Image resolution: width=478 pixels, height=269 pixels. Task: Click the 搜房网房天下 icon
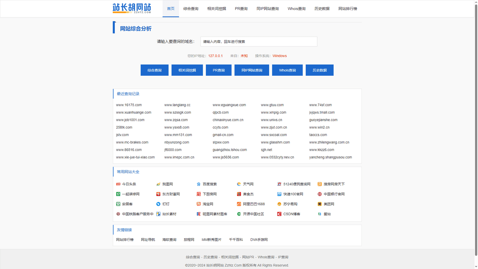pos(320,184)
